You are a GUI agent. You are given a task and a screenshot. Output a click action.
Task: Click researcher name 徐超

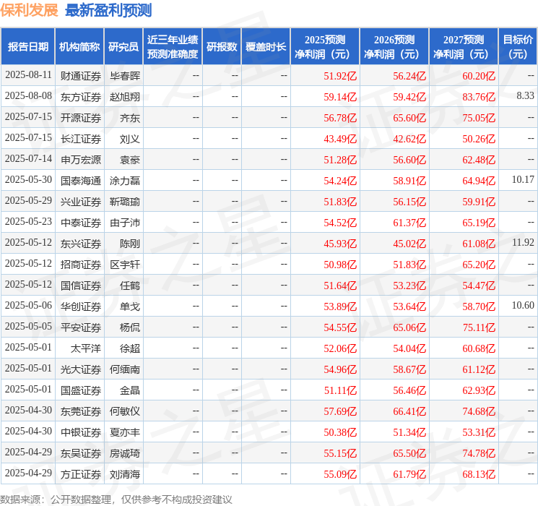[130, 348]
